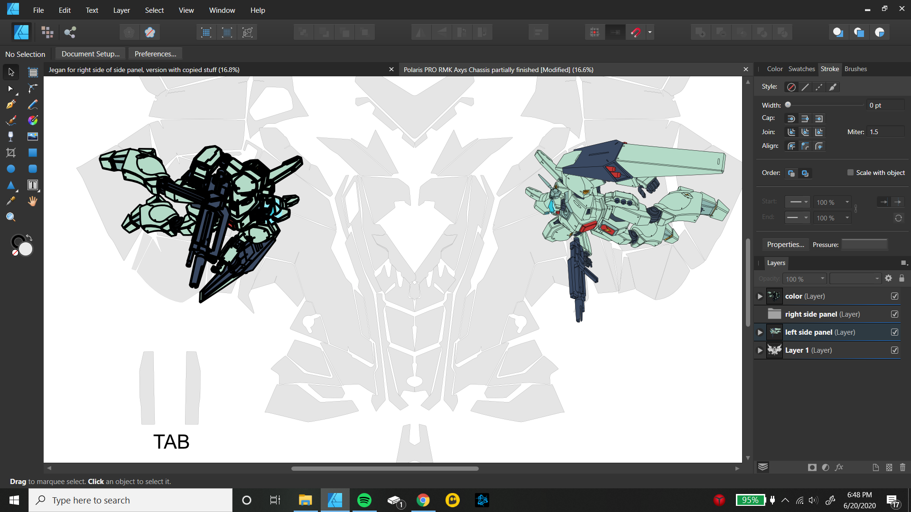Open the End arrowhead style dropdown
This screenshot has width=911, height=512.
click(x=797, y=218)
